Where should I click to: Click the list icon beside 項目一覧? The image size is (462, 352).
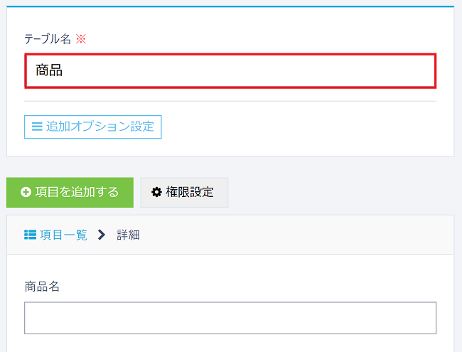click(x=30, y=235)
